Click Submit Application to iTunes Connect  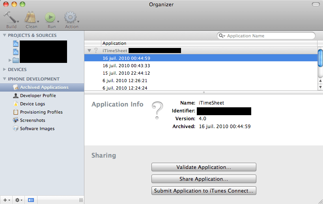click(204, 191)
